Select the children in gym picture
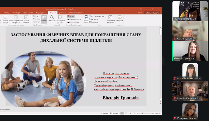This screenshot has height=121, width=209. click(43, 79)
